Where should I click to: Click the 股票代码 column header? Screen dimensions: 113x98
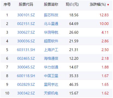click(26, 4)
